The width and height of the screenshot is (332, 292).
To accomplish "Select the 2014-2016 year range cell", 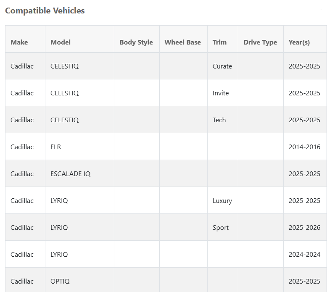I will coord(304,147).
